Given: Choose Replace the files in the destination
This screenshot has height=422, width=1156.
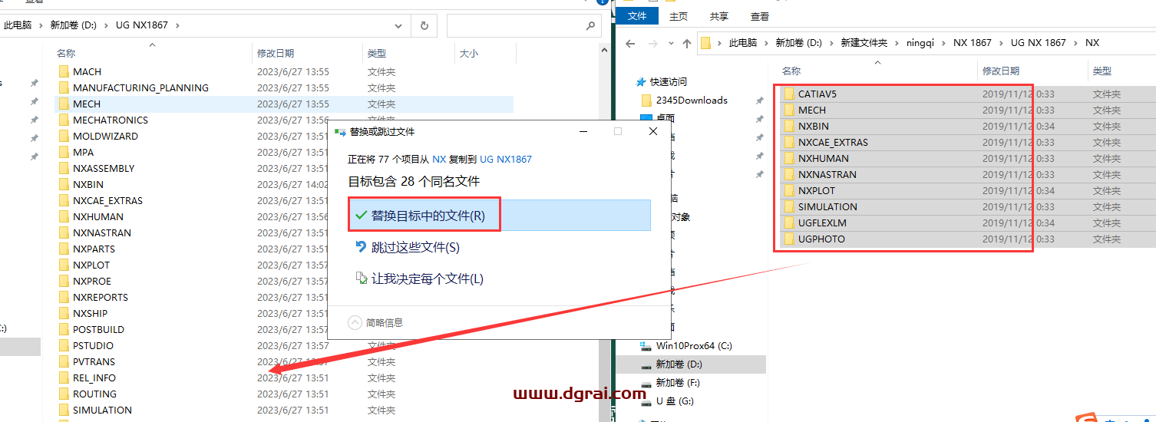Looking at the screenshot, I should [499, 216].
